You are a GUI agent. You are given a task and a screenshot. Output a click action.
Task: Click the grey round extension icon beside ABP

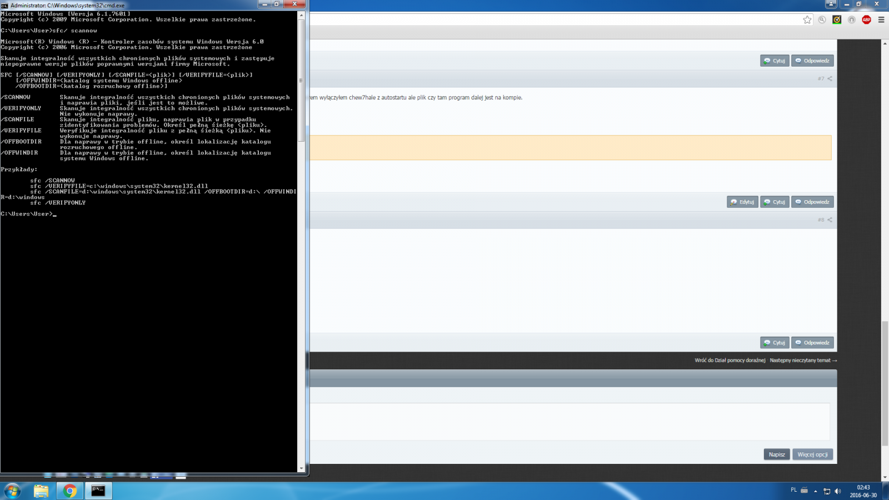click(x=852, y=19)
